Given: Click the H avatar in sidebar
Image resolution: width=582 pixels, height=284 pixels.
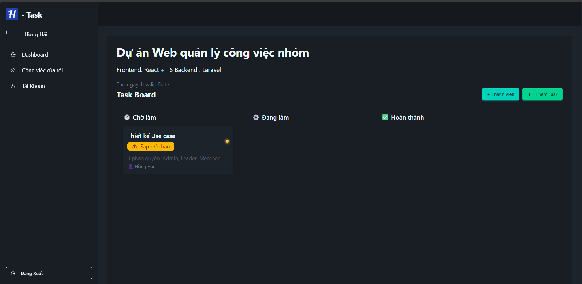Looking at the screenshot, I should tap(9, 32).
